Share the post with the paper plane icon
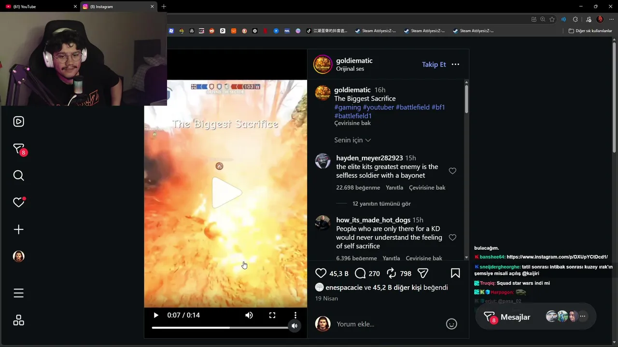 pyautogui.click(x=423, y=273)
